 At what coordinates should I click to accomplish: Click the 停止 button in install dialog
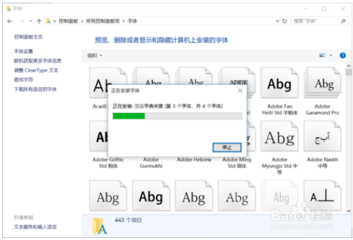click(x=227, y=148)
